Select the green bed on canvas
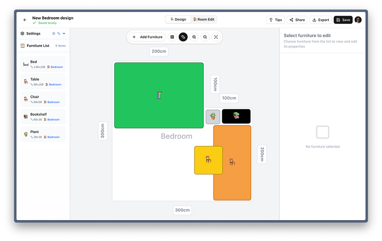 pos(159,95)
